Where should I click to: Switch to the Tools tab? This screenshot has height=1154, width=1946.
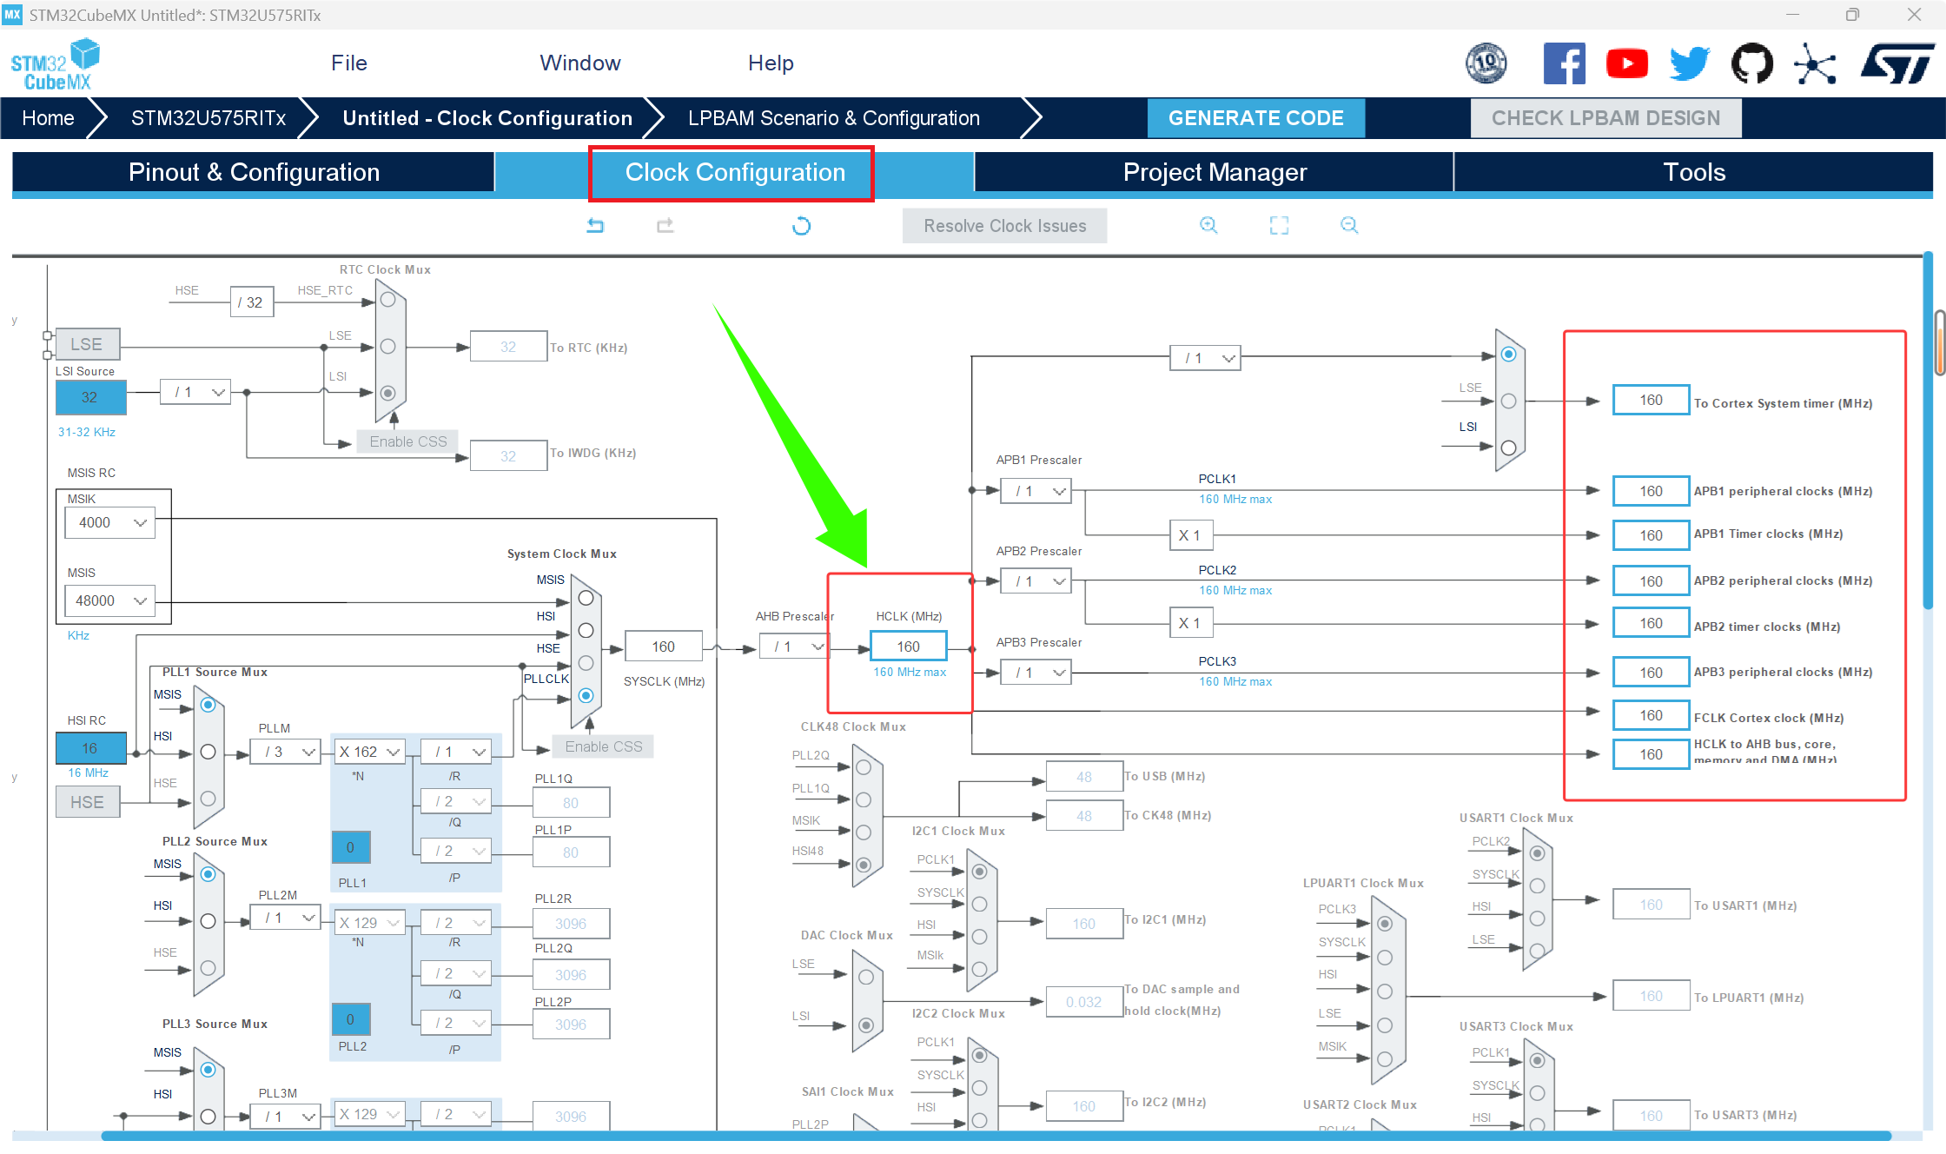[x=1694, y=172]
